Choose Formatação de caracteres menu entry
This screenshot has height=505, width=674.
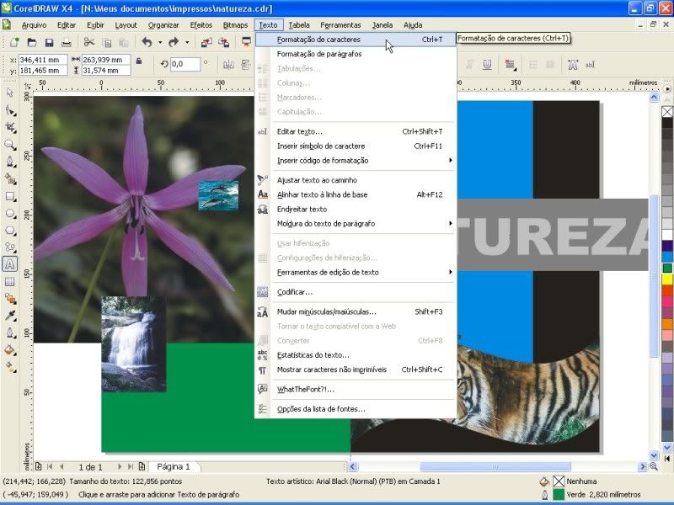coord(318,39)
